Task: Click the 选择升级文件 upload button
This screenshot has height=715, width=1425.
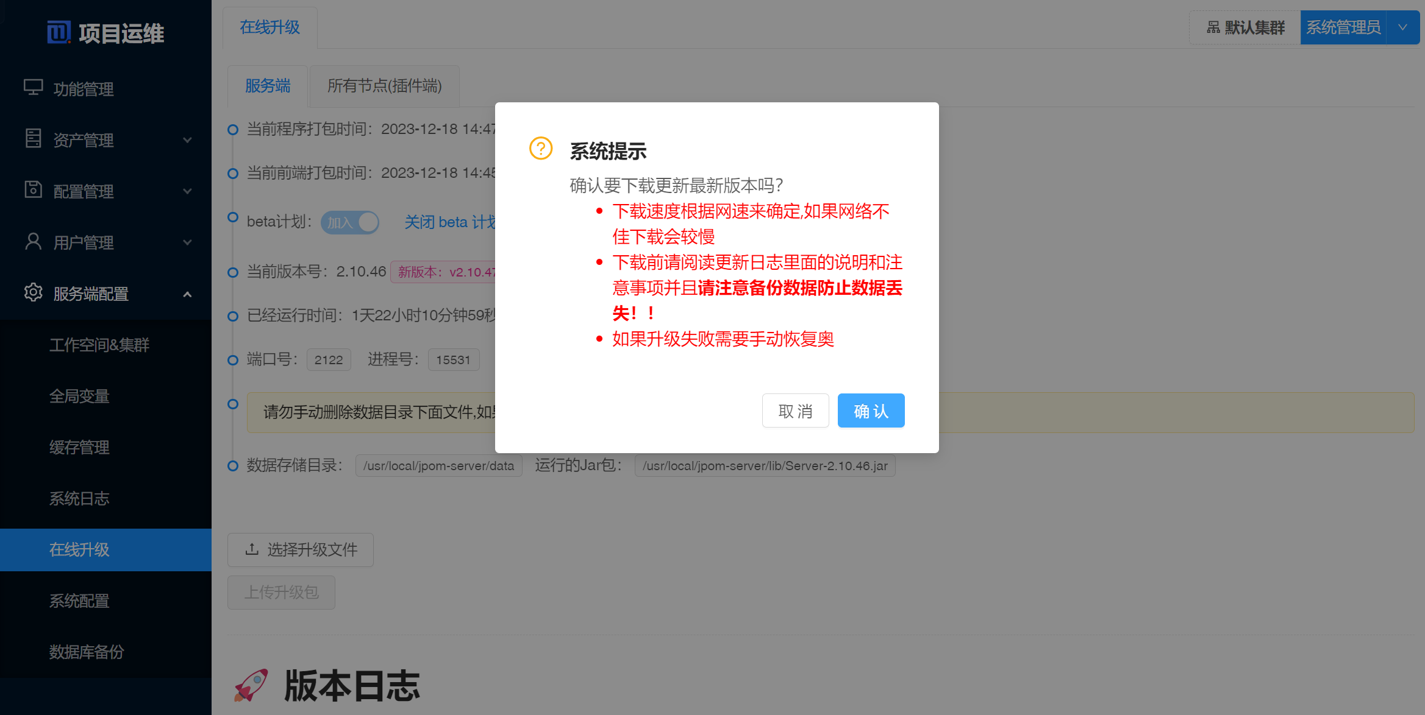Action: [x=300, y=549]
